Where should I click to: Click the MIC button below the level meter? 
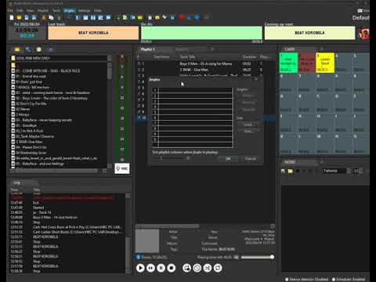122,168
